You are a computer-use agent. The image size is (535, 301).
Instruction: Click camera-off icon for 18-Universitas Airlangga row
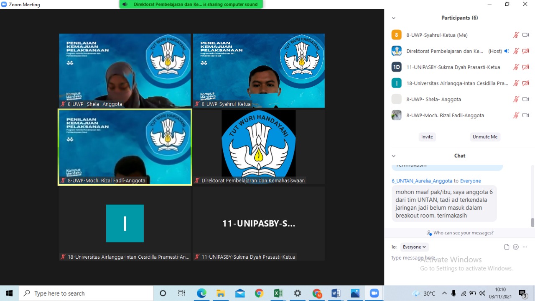click(526, 83)
